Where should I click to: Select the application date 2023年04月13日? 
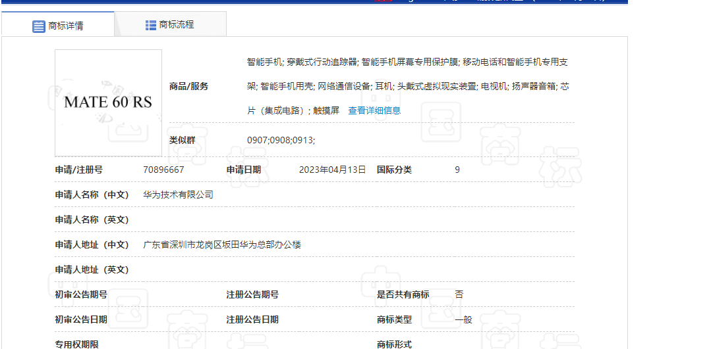[x=332, y=170]
